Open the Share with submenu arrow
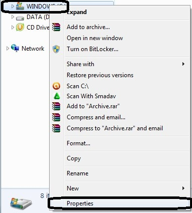The height and width of the screenshot is (213, 192). click(x=183, y=64)
